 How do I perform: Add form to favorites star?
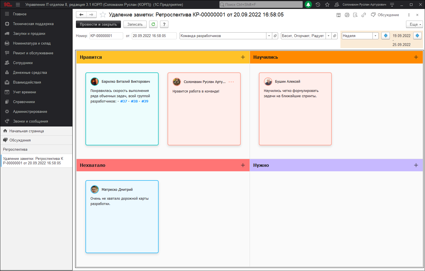(103, 15)
